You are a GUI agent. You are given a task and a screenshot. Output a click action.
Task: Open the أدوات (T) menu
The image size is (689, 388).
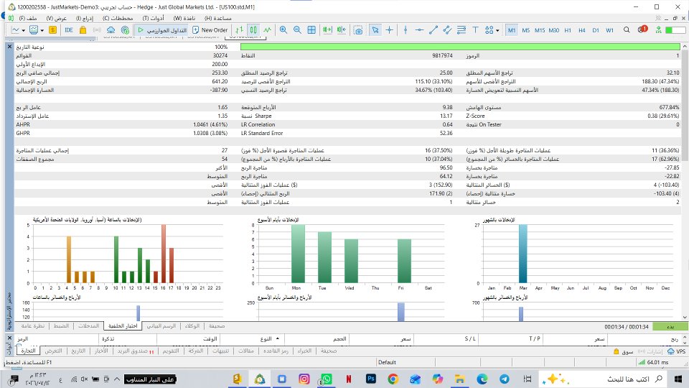tap(154, 18)
